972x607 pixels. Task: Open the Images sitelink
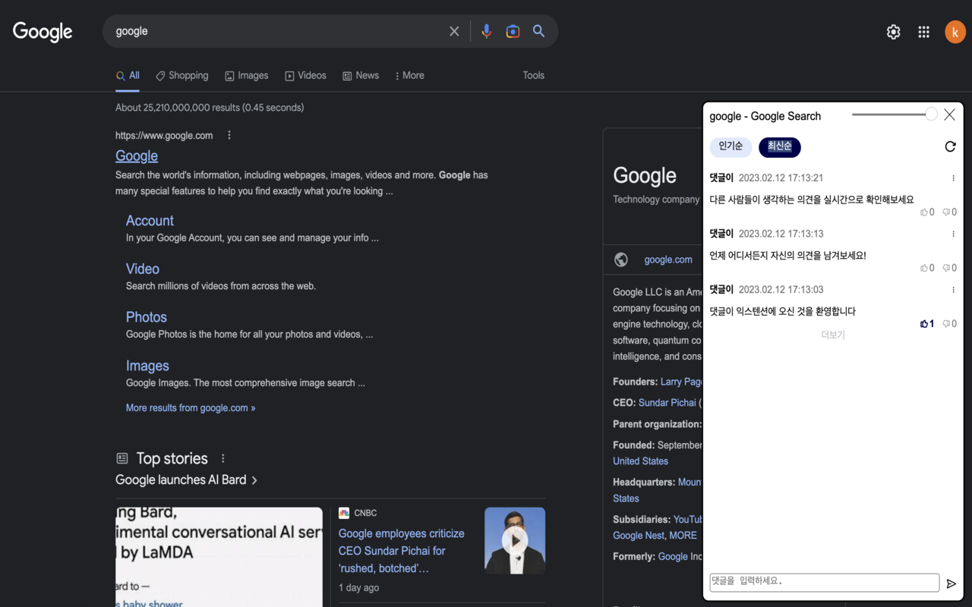pos(147,366)
